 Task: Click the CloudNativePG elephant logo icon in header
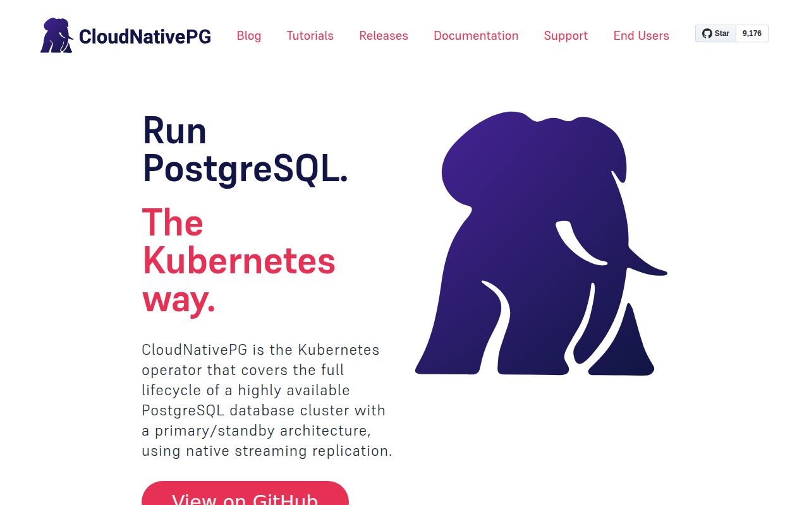(x=57, y=35)
